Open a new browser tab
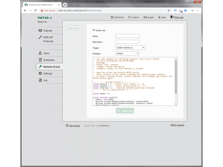This screenshot has height=167, width=223. pyautogui.click(x=65, y=5)
